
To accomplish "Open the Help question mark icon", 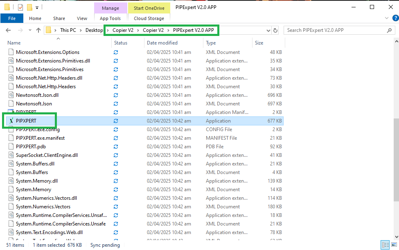I will click(x=396, y=18).
